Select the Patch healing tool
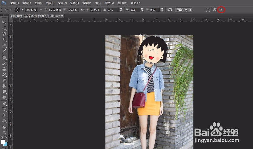 [x=4, y=57]
